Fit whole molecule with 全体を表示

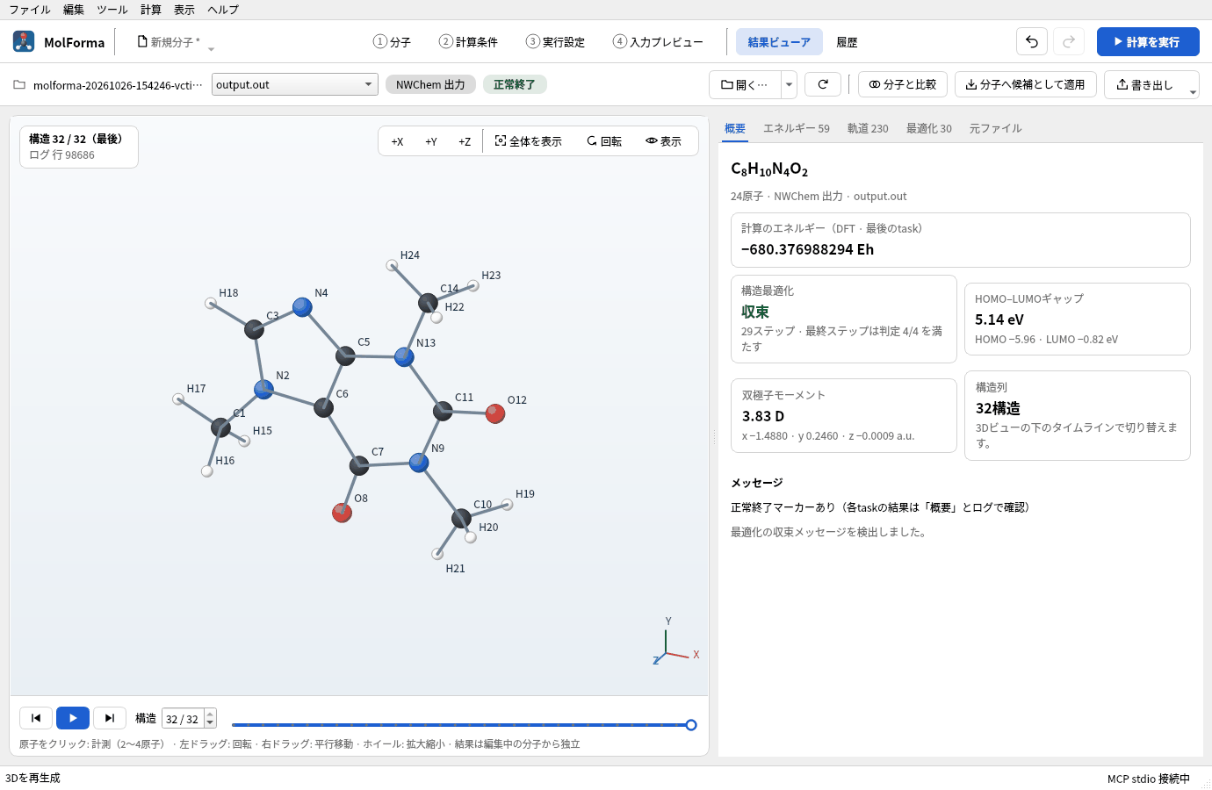point(528,141)
